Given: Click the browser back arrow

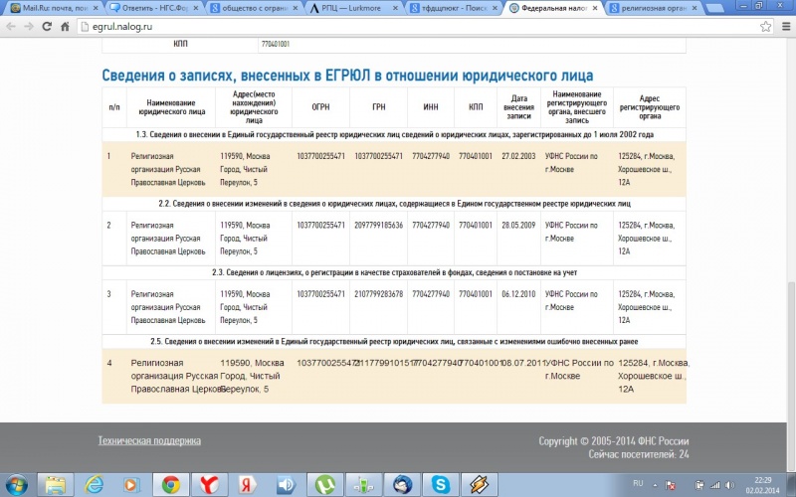Looking at the screenshot, I should click(11, 27).
